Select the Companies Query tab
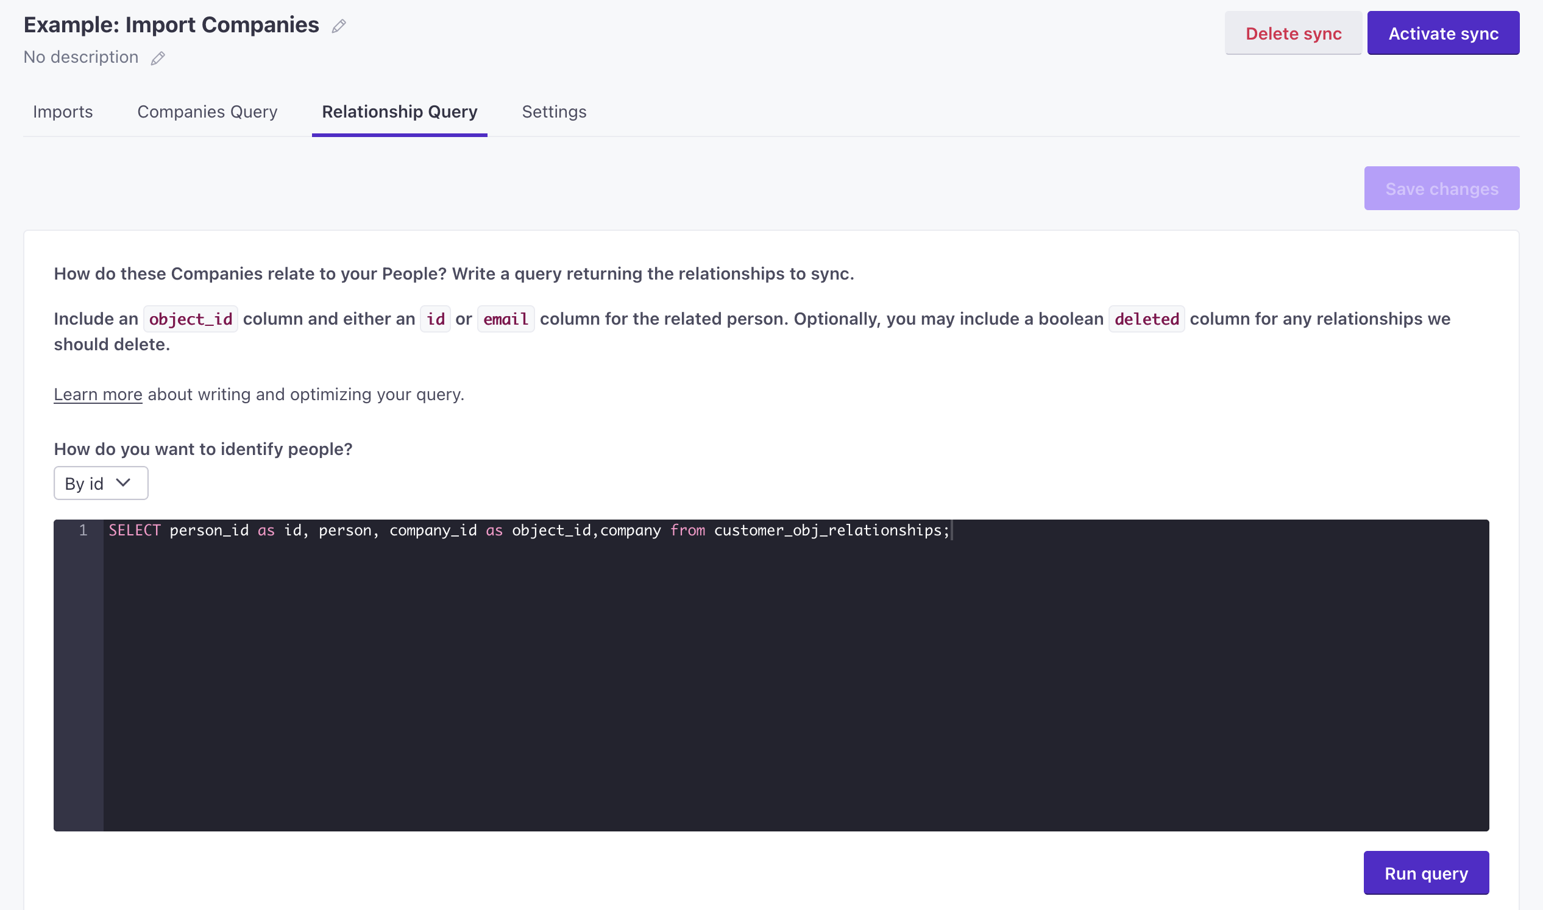1543x910 pixels. [x=207, y=111]
